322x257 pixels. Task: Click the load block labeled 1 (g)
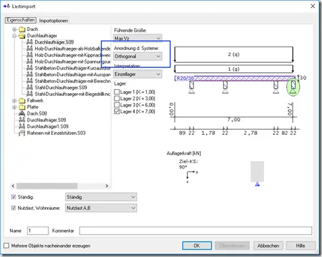coord(234,69)
